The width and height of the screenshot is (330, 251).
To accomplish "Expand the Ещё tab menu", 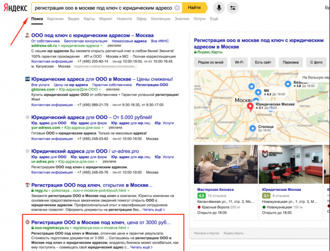I will click(x=214, y=19).
